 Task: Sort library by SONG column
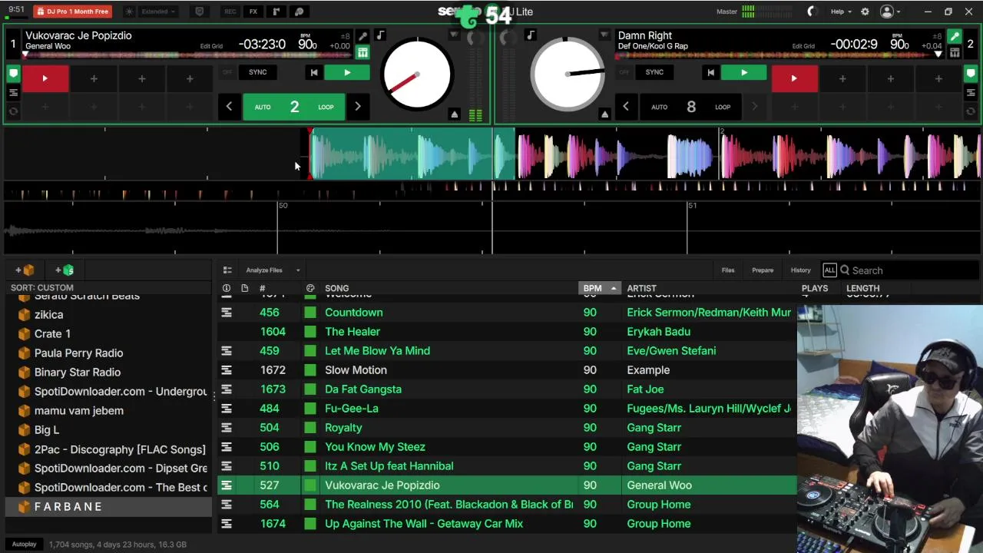click(x=336, y=288)
